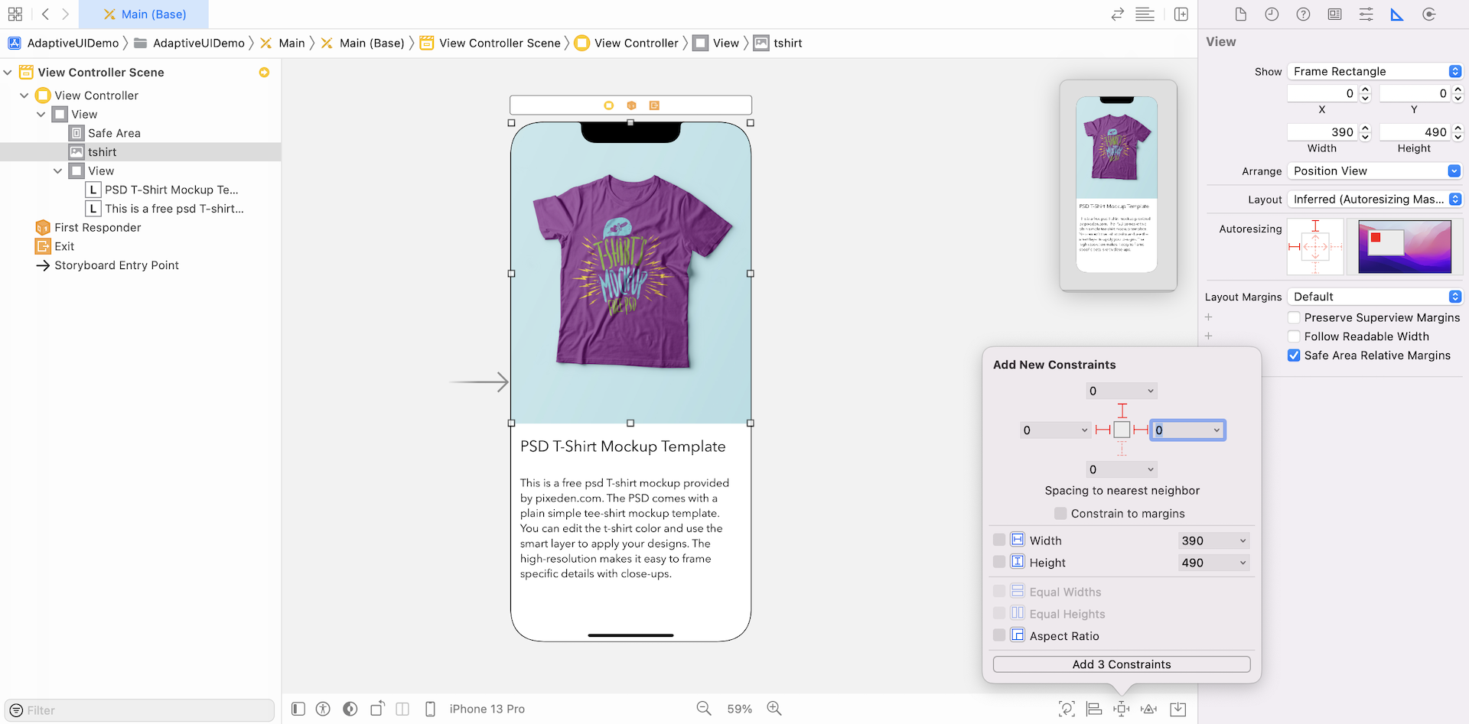Open the Size inspector ruler icon
The width and height of the screenshot is (1469, 724).
tap(1397, 15)
